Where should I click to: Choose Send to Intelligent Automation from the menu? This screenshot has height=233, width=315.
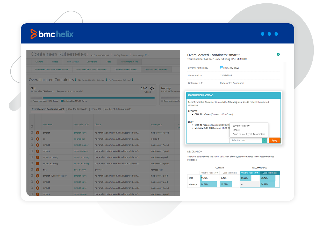(x=249, y=134)
